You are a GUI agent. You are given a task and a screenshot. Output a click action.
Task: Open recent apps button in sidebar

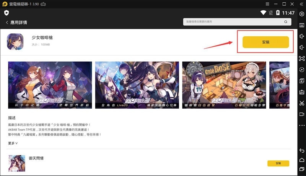pos(302,169)
